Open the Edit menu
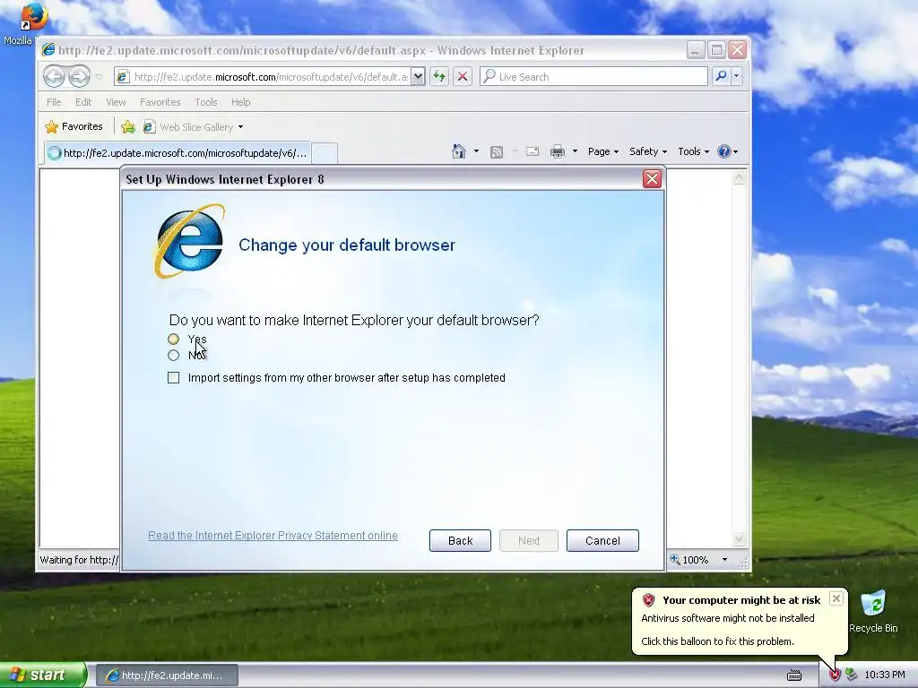 pyautogui.click(x=83, y=102)
